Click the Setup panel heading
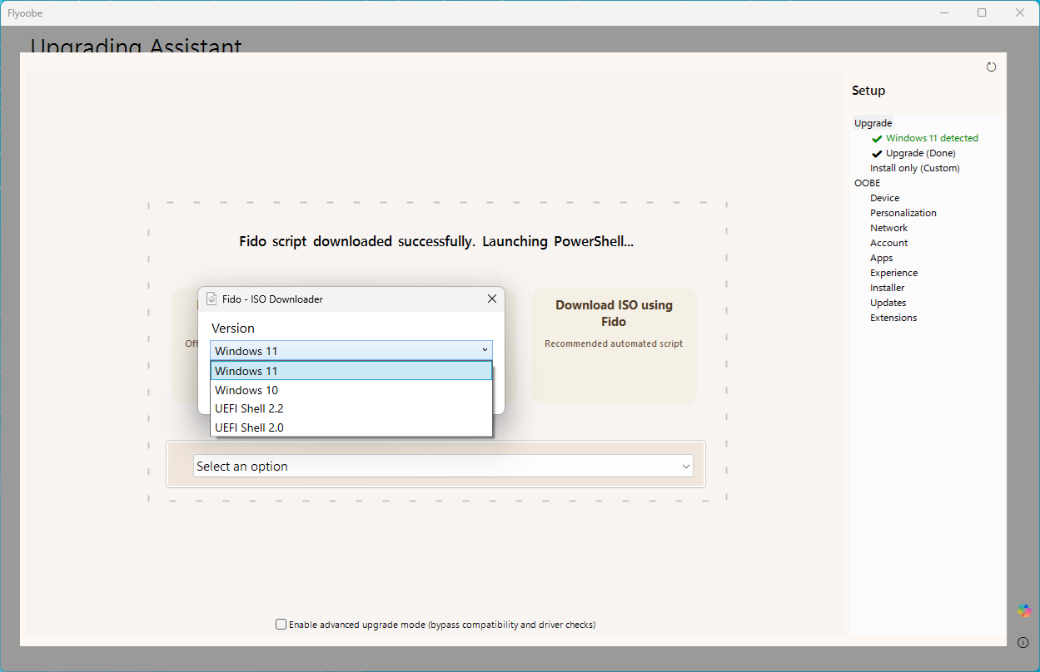Screen dimensions: 1040x672 click(x=868, y=91)
